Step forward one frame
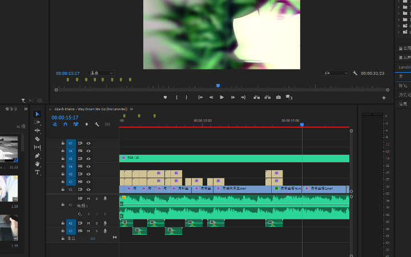This screenshot has height=257, width=411. (233, 97)
